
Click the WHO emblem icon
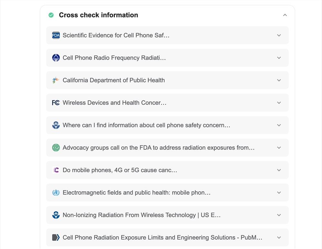(x=56, y=193)
